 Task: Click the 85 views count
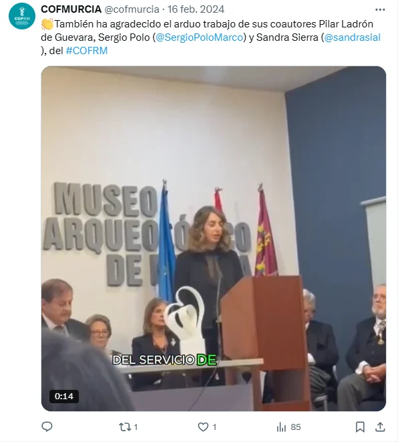click(296, 427)
